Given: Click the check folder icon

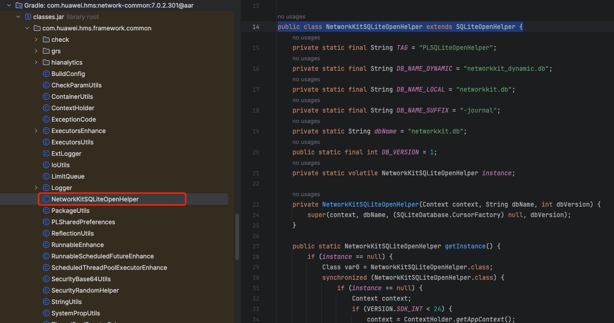Looking at the screenshot, I should (x=46, y=39).
